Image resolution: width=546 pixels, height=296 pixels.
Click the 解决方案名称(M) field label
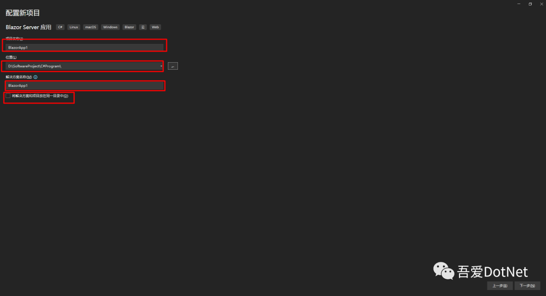click(19, 77)
